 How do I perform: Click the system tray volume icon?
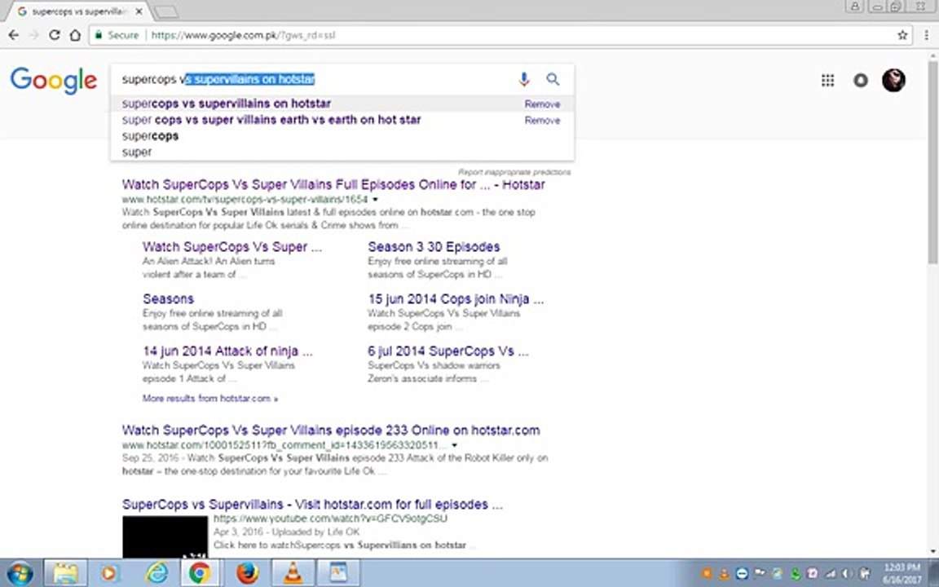[x=848, y=574]
